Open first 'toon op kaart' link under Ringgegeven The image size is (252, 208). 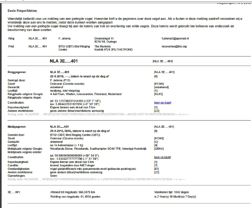(162, 103)
